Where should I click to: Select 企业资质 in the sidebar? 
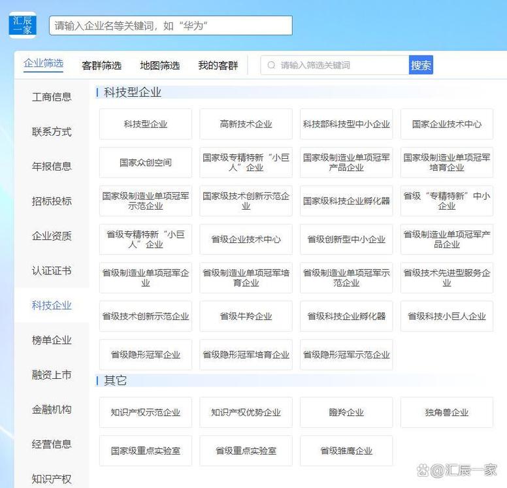tap(52, 236)
